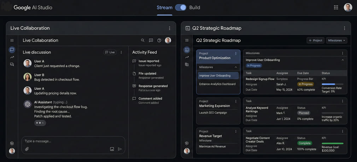Select the Enhance Analytics Dashboard milestone
The width and height of the screenshot is (357, 162).
point(217,84)
